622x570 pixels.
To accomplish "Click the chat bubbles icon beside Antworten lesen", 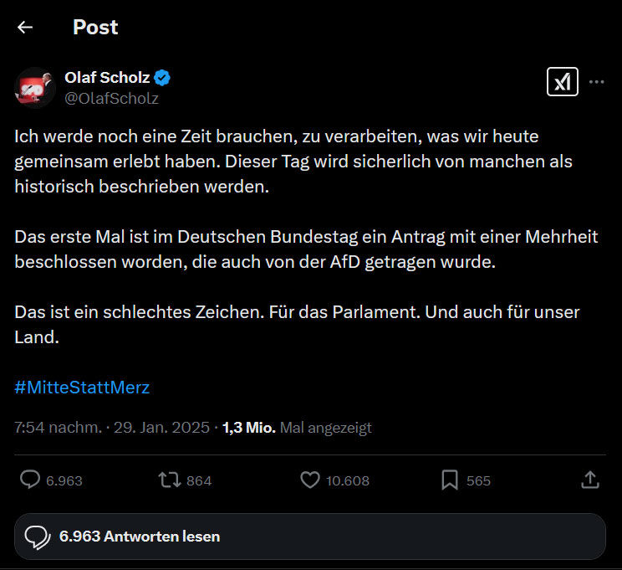I will pos(38,537).
